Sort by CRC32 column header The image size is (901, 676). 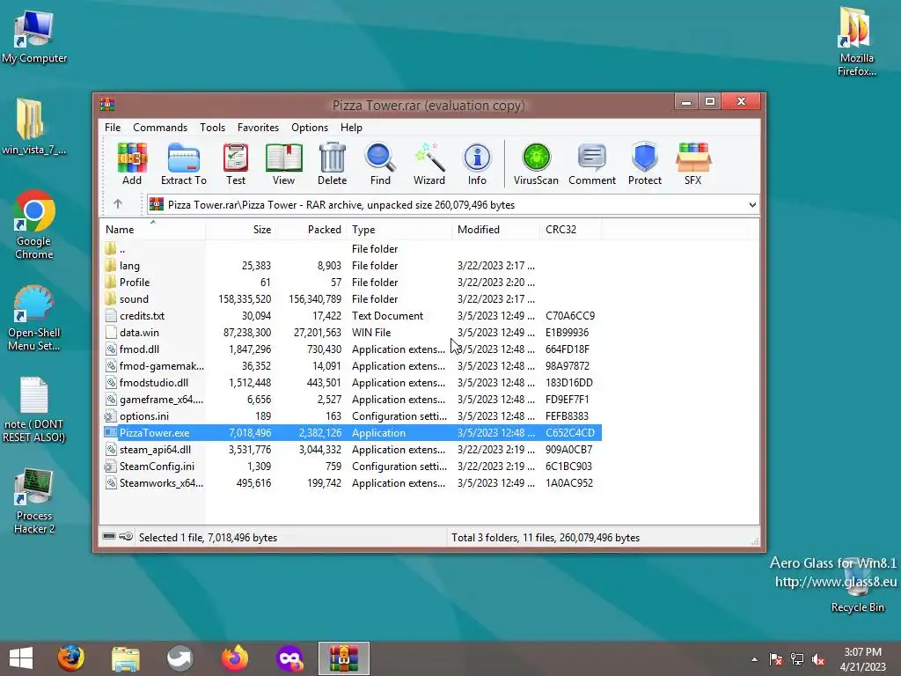tap(570, 230)
